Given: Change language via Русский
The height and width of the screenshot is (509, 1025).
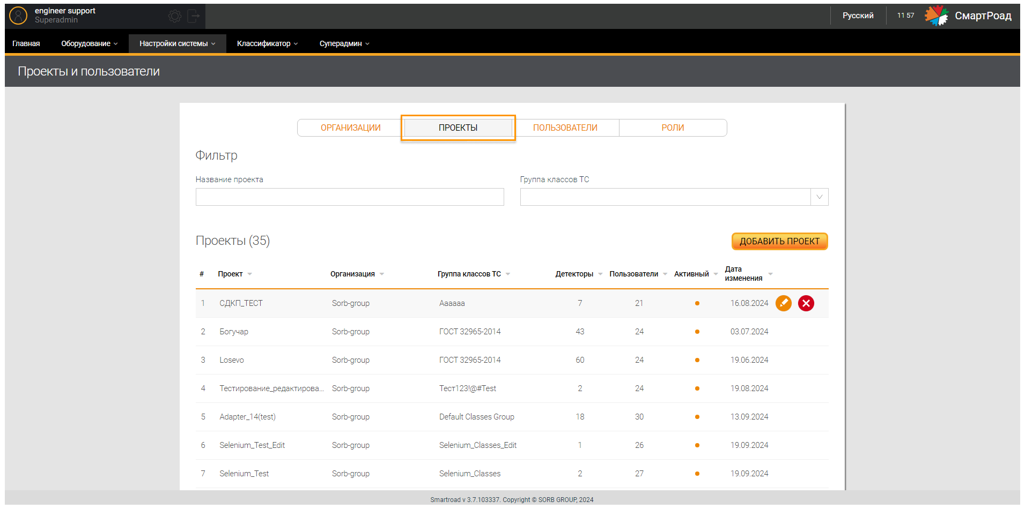Looking at the screenshot, I should click(858, 16).
